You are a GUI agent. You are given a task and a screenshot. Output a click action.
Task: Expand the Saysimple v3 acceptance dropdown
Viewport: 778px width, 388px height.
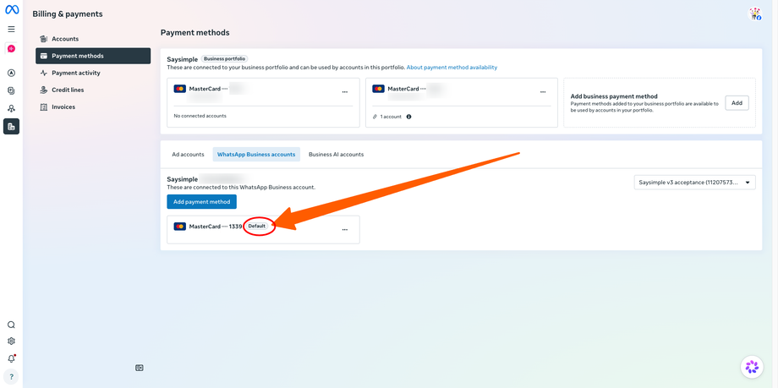point(694,182)
